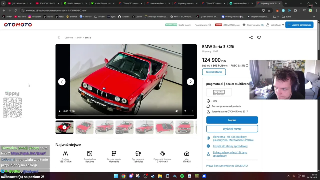This screenshot has height=180, width=320.
Task: Open the Strefa marek menu item
Action: (x=184, y=25)
